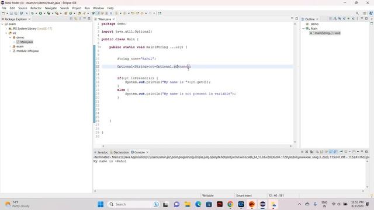The height and width of the screenshot is (210, 374).
Task: Collapse the src folder node
Action: coord(6,33)
